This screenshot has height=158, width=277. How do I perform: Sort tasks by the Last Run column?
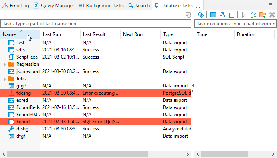coord(60,34)
